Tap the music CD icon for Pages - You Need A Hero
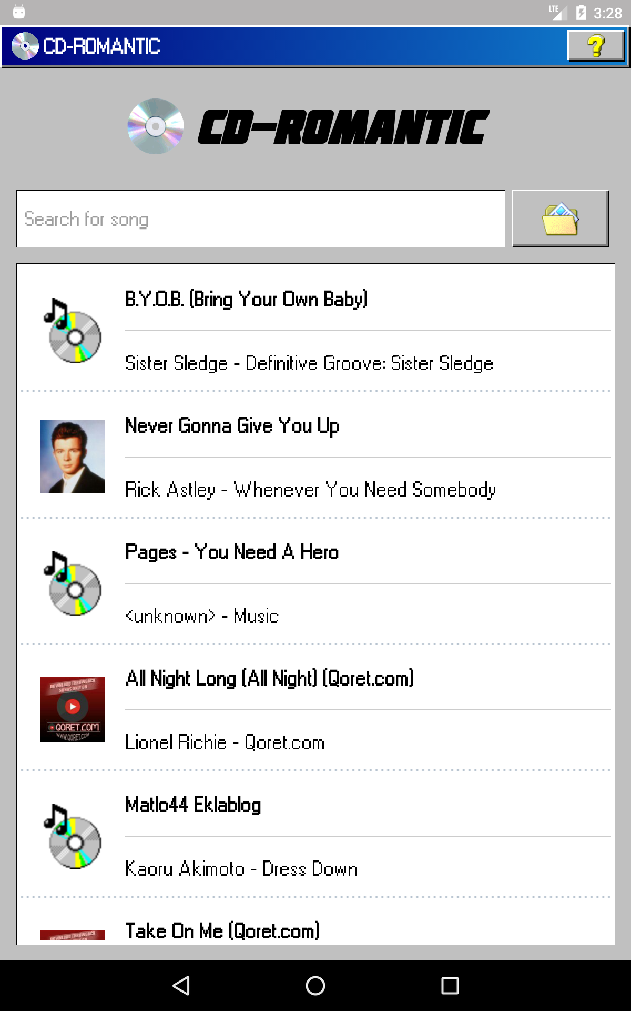 (x=73, y=583)
